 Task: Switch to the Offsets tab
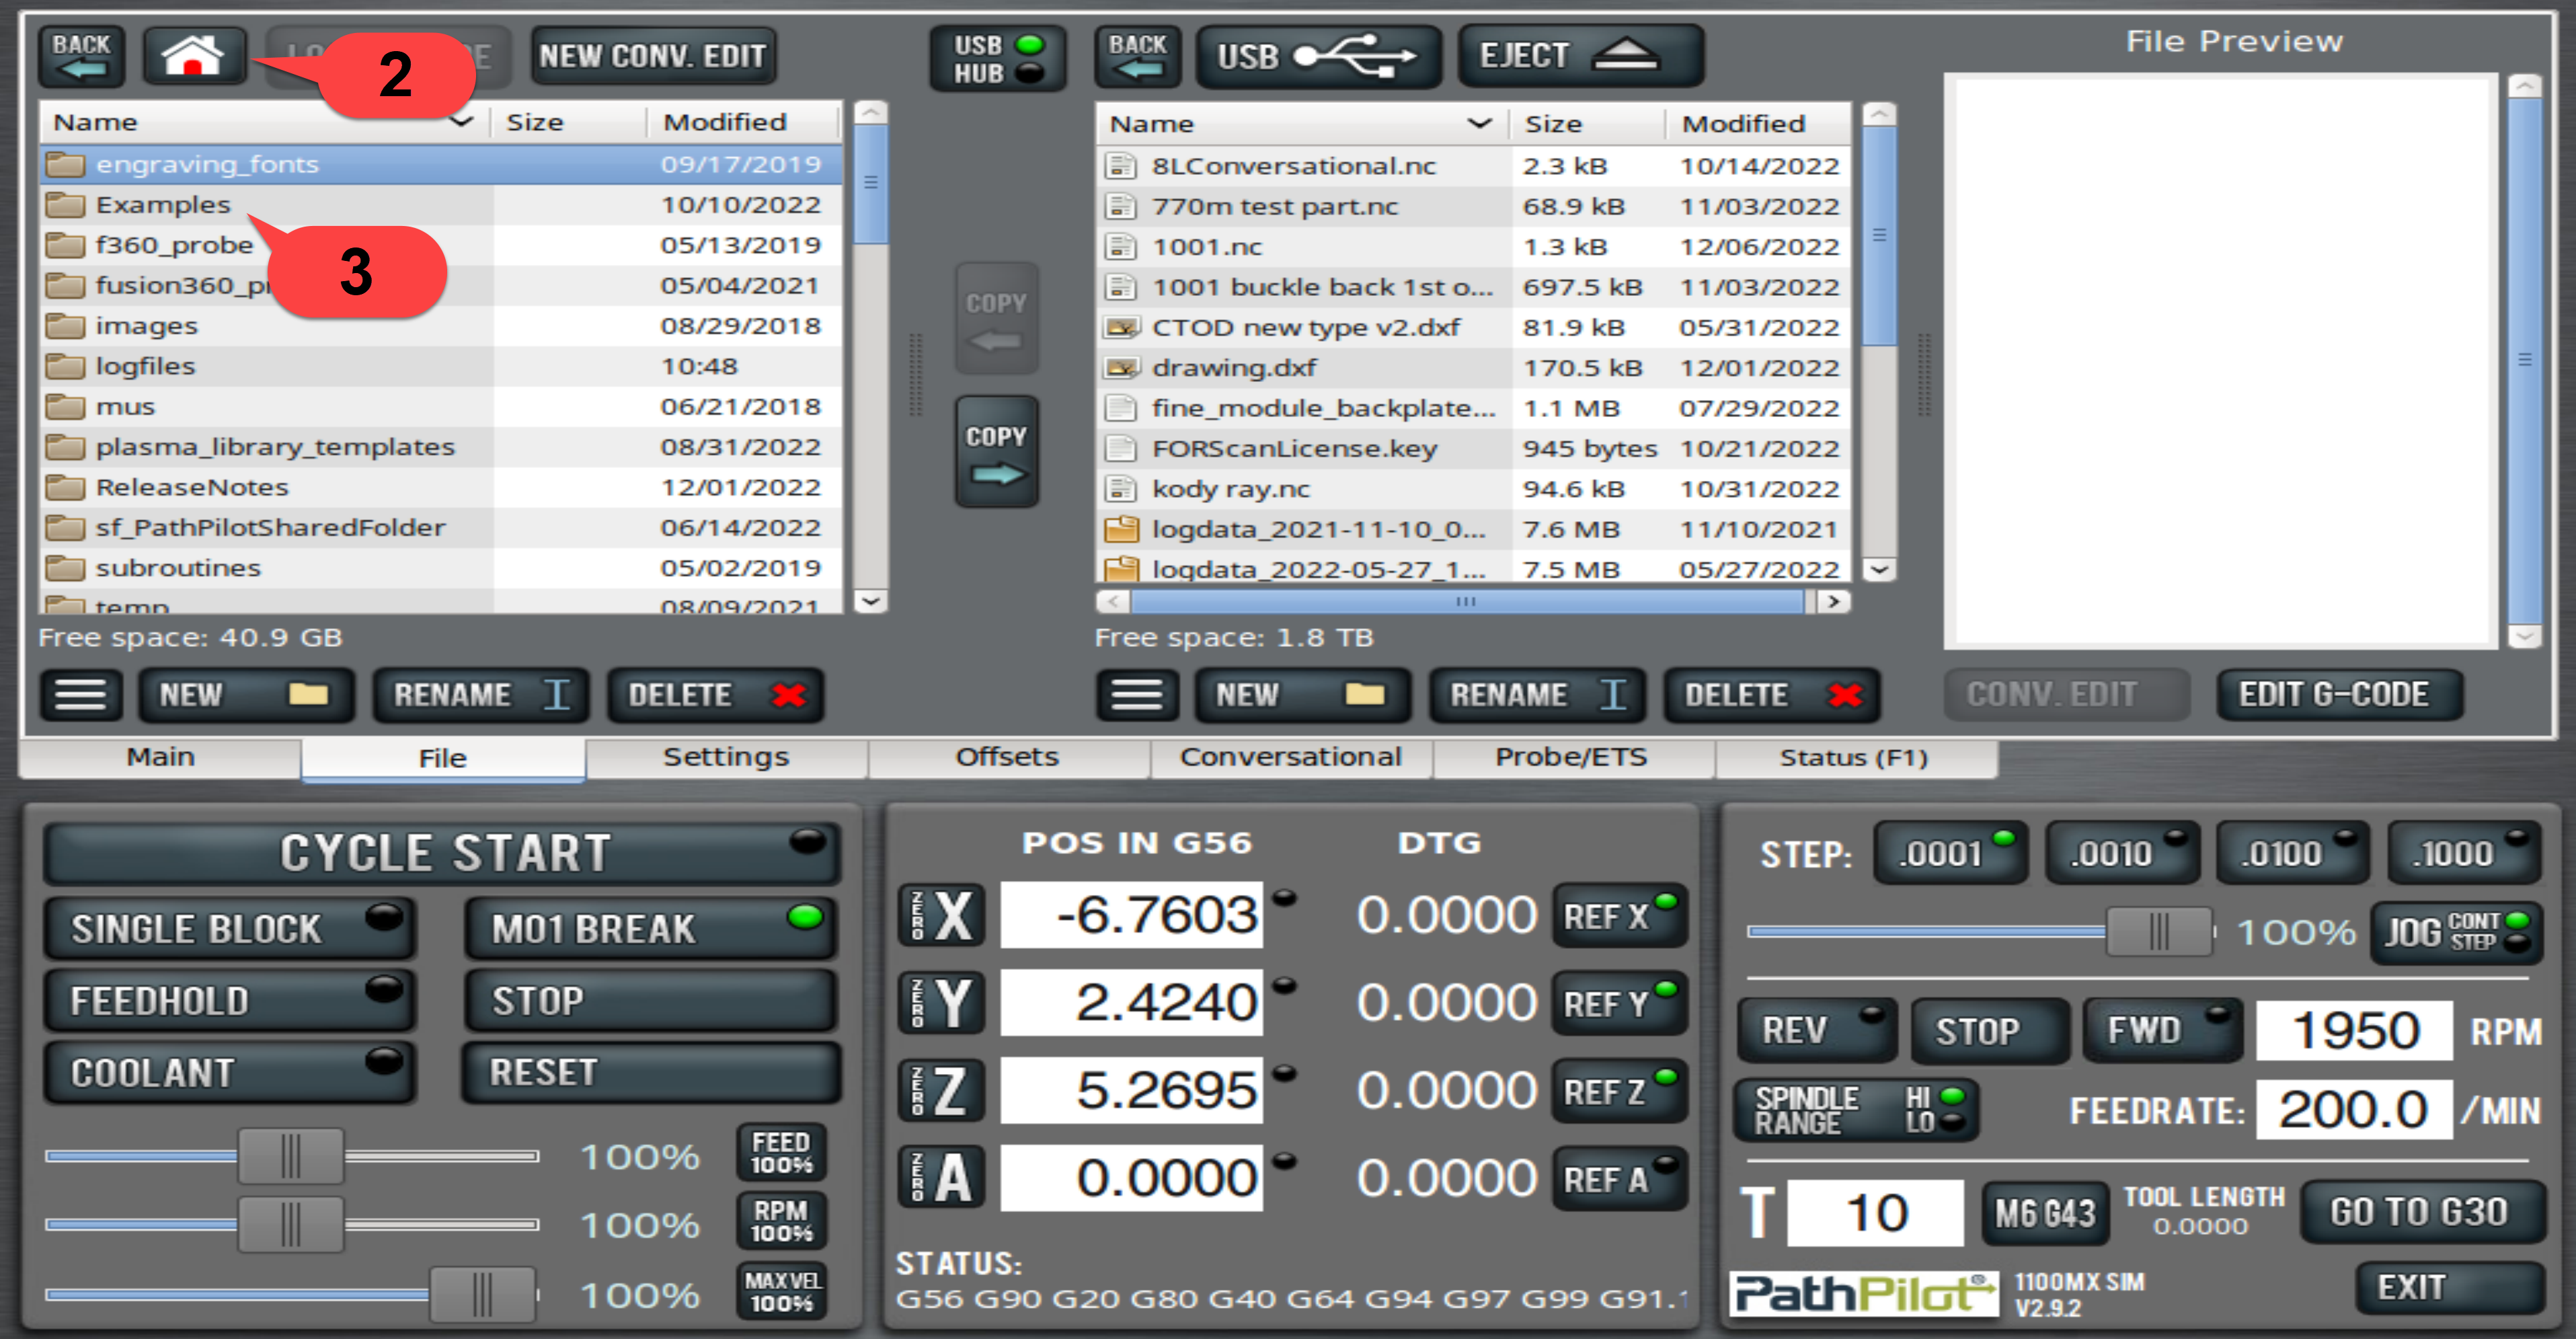[x=1007, y=757]
